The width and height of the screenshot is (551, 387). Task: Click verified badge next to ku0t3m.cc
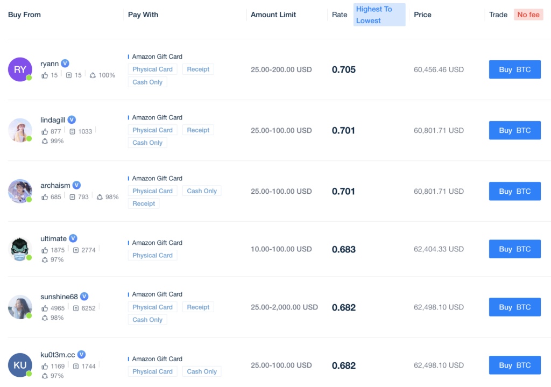coord(82,354)
